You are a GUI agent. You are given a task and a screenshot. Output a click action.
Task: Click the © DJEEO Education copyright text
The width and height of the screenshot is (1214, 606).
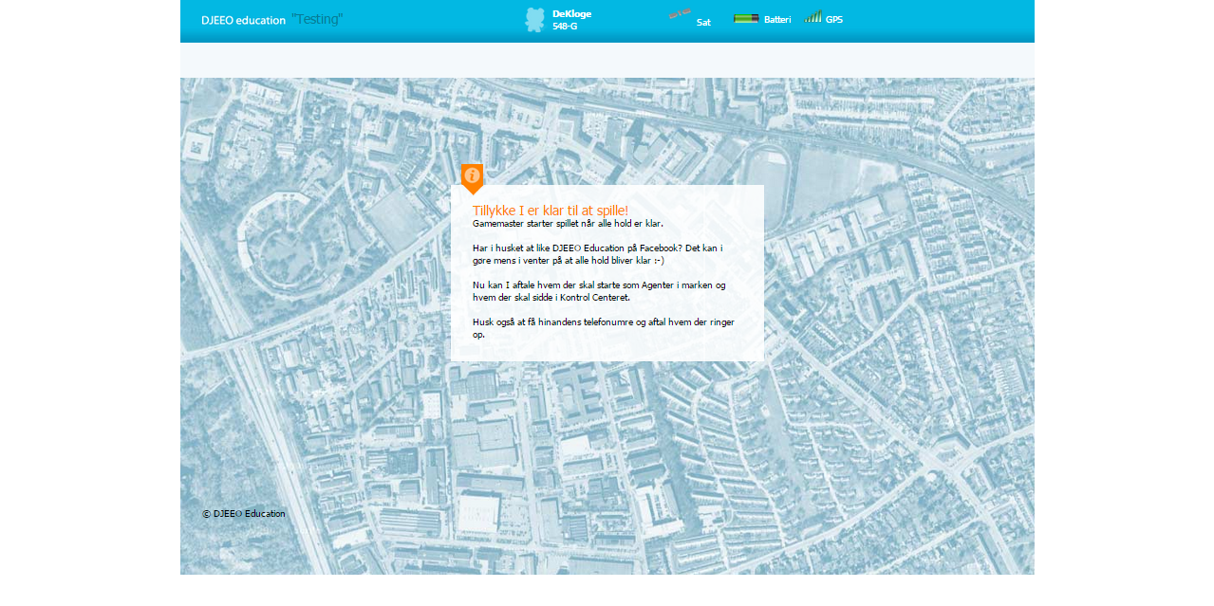pos(244,514)
